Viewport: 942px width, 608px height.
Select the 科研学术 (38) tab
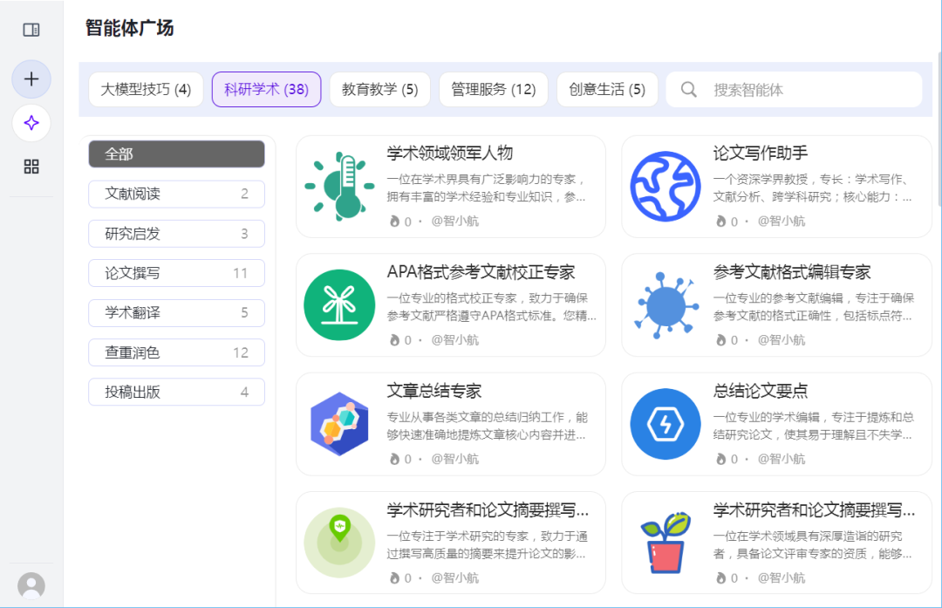266,90
